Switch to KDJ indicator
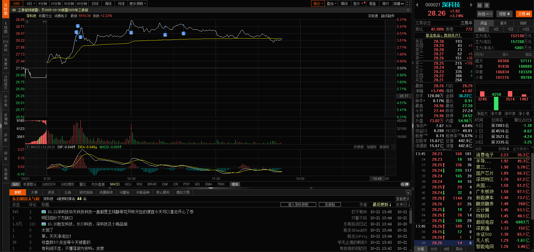The height and width of the screenshot is (252, 534). coord(128,184)
